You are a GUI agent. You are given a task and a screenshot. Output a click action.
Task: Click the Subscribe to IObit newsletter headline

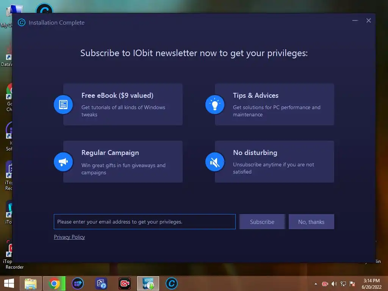point(194,53)
